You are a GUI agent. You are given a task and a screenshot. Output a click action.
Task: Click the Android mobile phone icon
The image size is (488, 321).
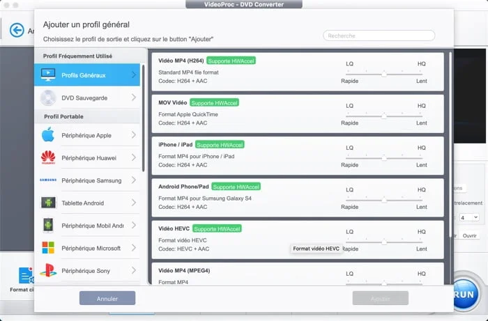coord(48,226)
